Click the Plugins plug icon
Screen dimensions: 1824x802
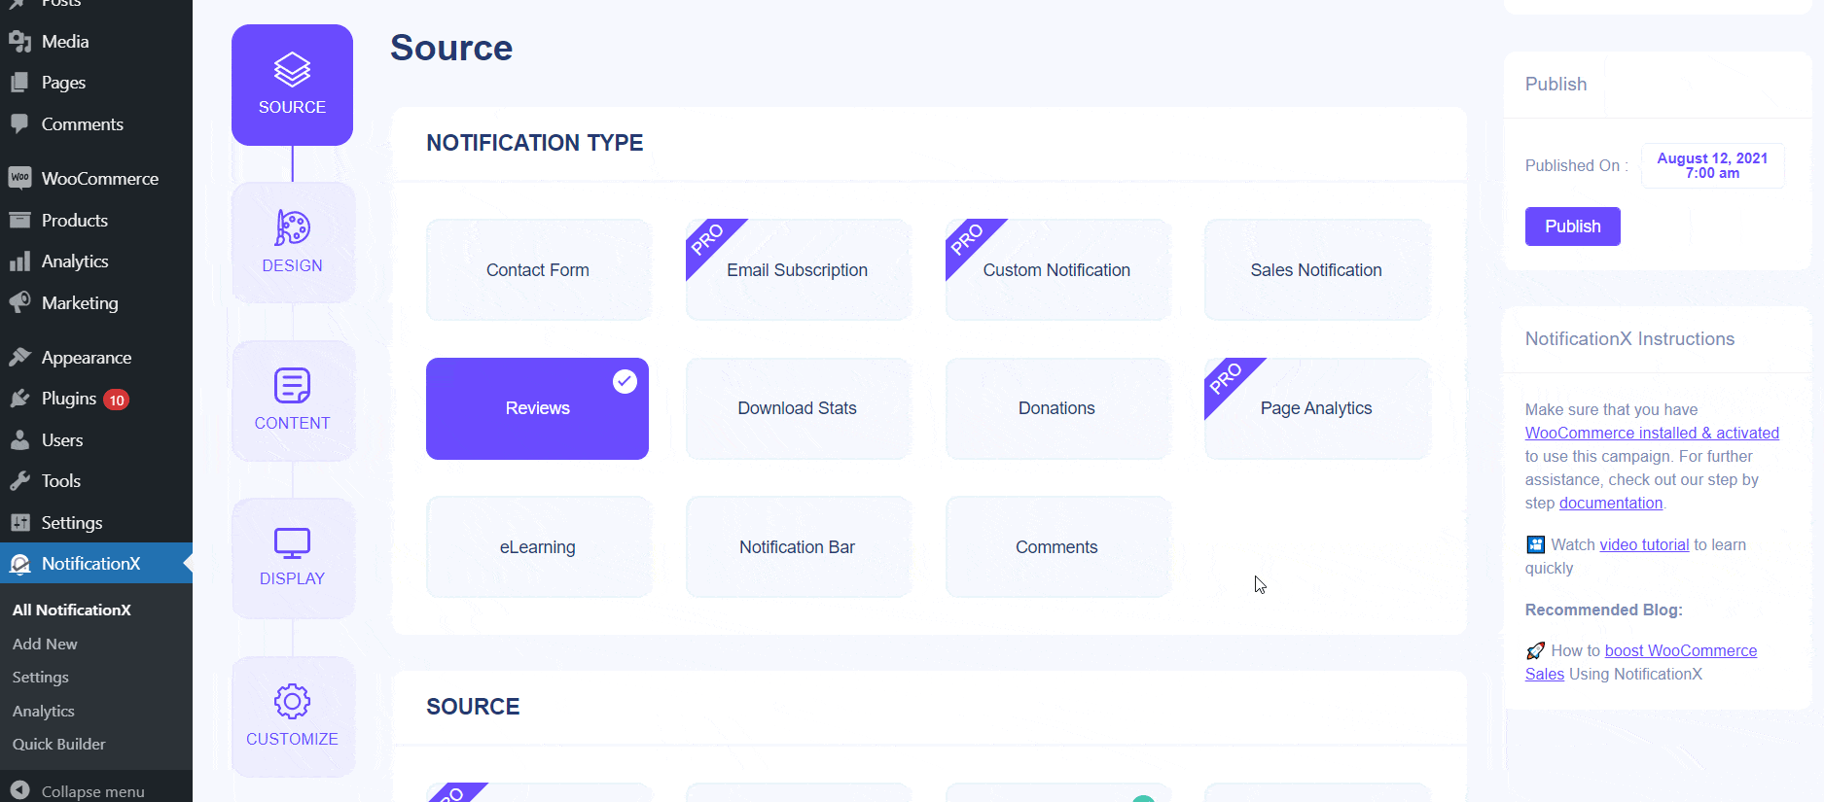pos(20,399)
